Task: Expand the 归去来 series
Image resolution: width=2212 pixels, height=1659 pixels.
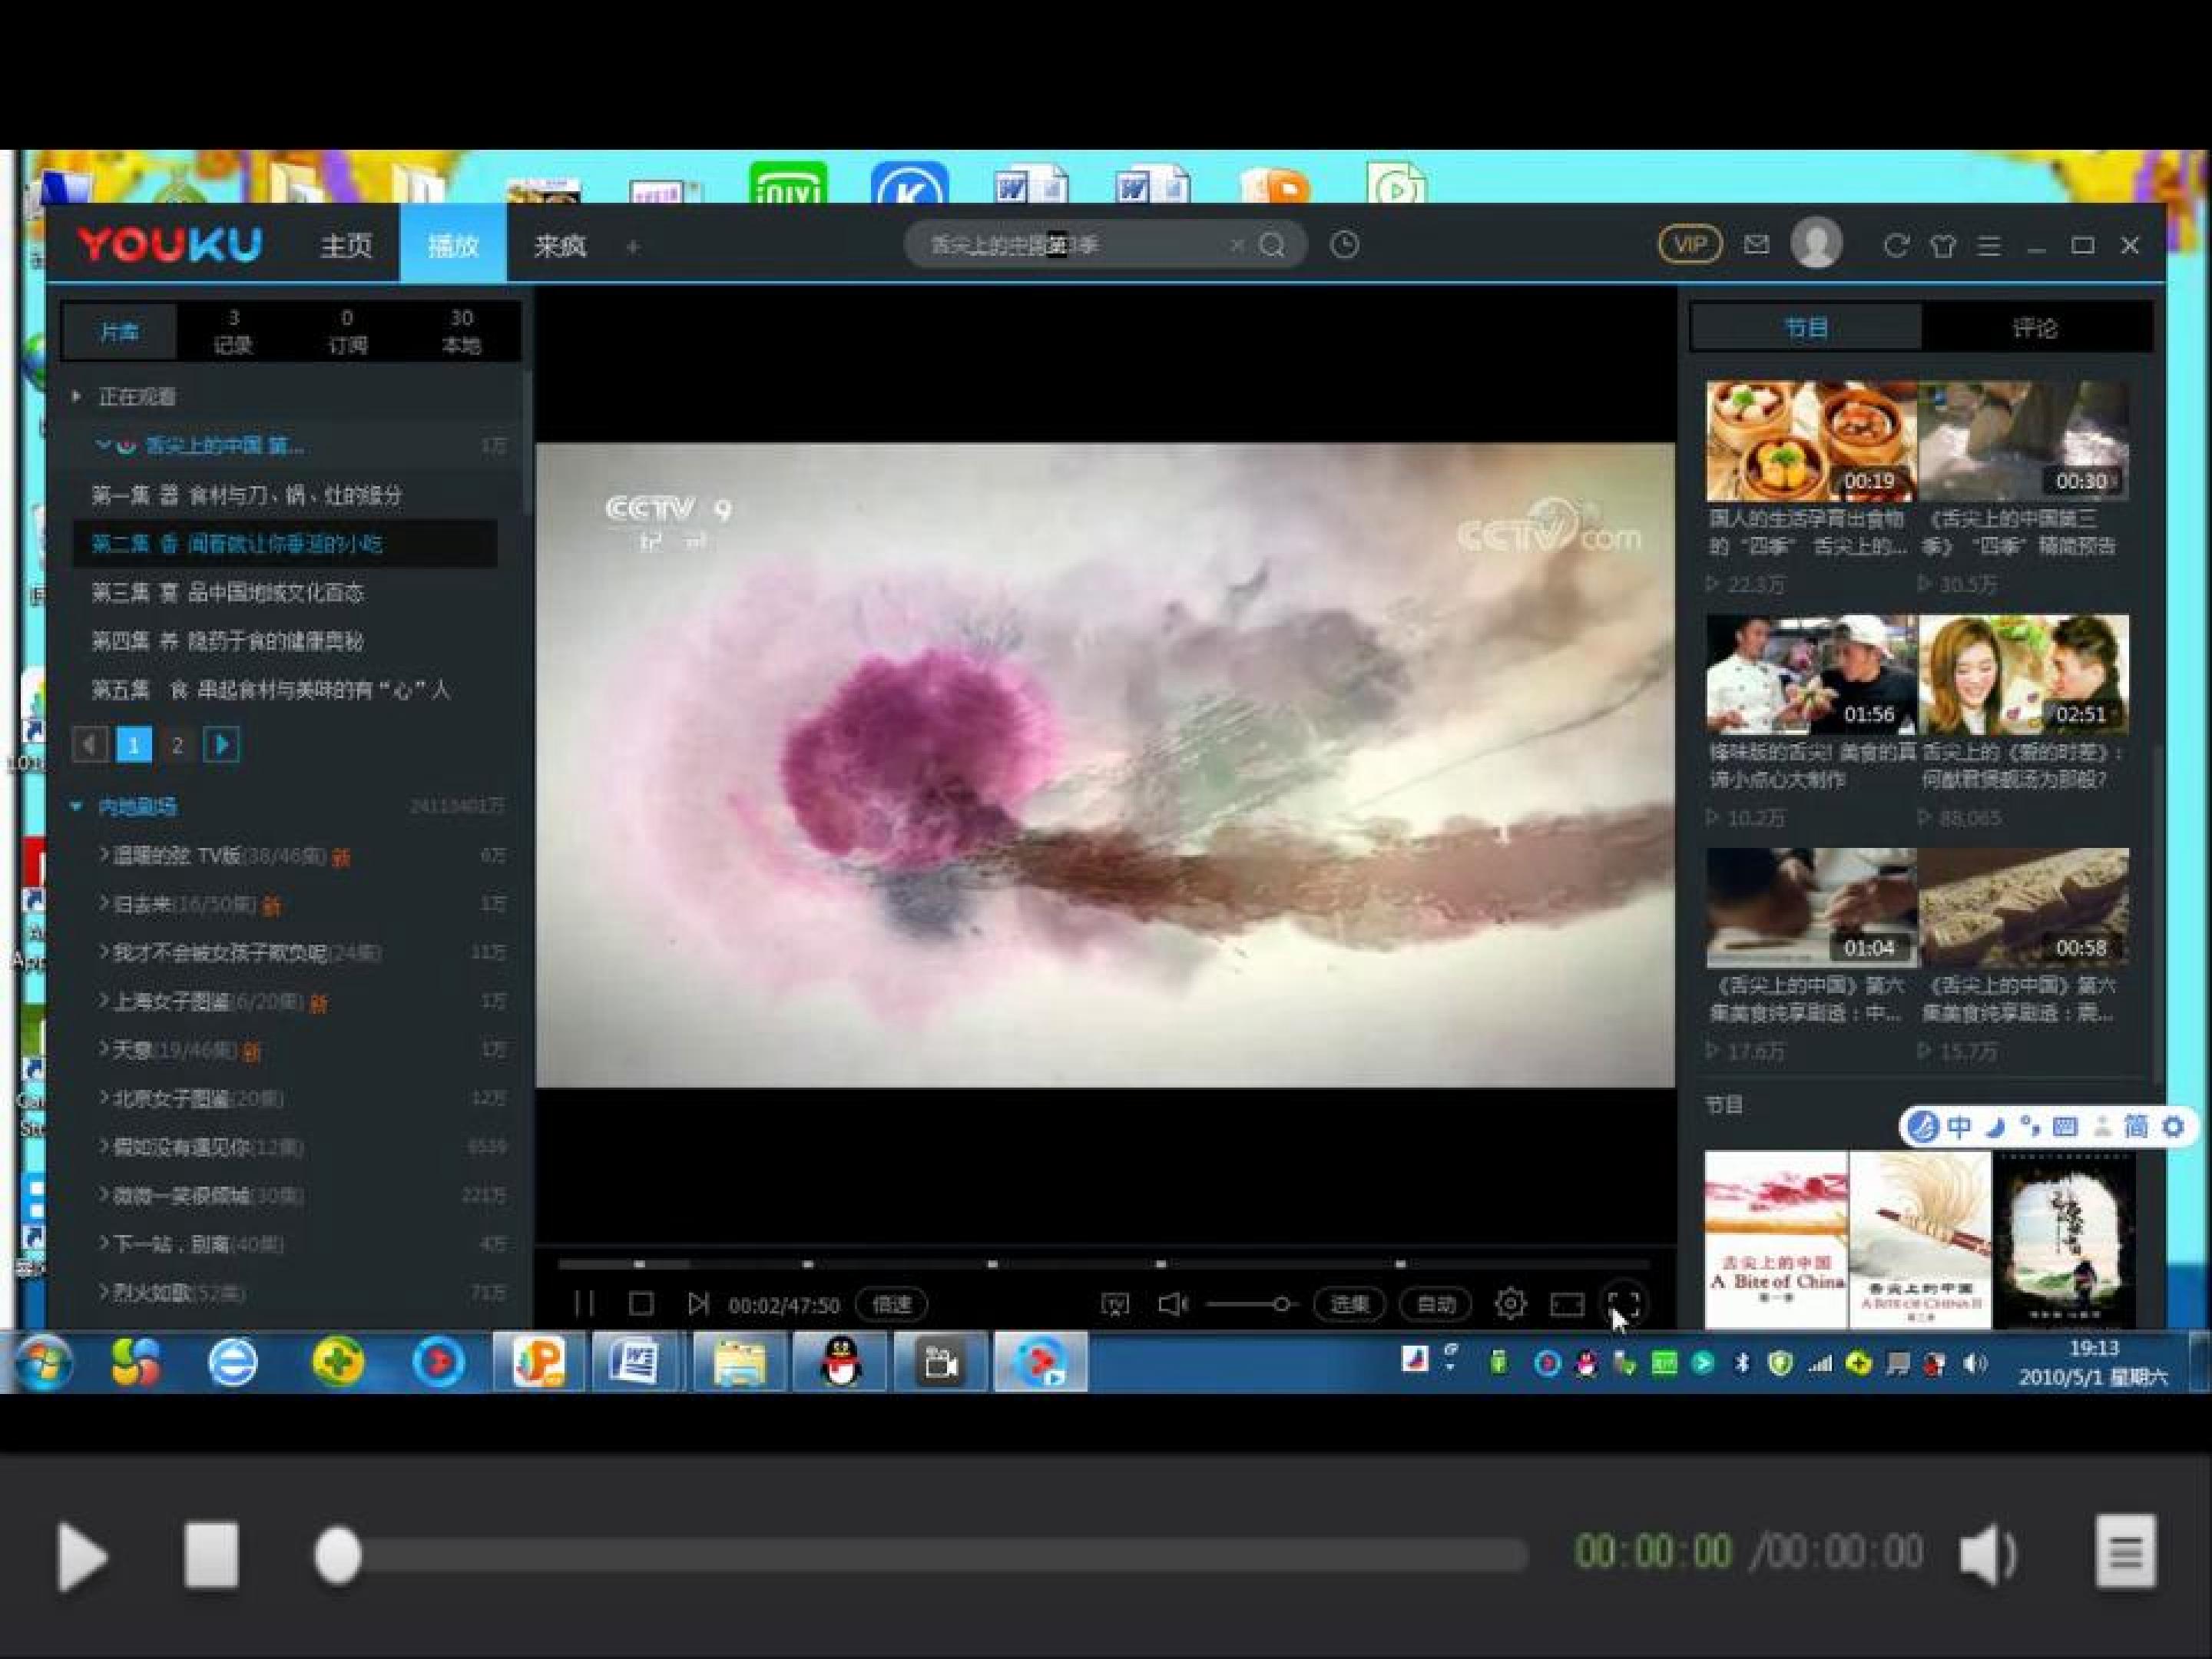Action: click(103, 903)
